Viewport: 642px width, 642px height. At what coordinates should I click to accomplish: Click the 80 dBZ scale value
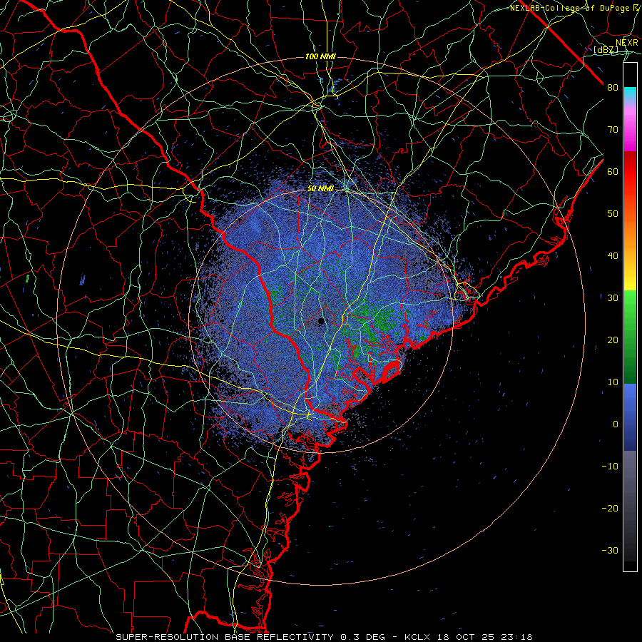(x=613, y=88)
